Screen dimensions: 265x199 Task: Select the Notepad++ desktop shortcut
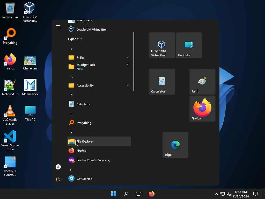[x=10, y=88]
